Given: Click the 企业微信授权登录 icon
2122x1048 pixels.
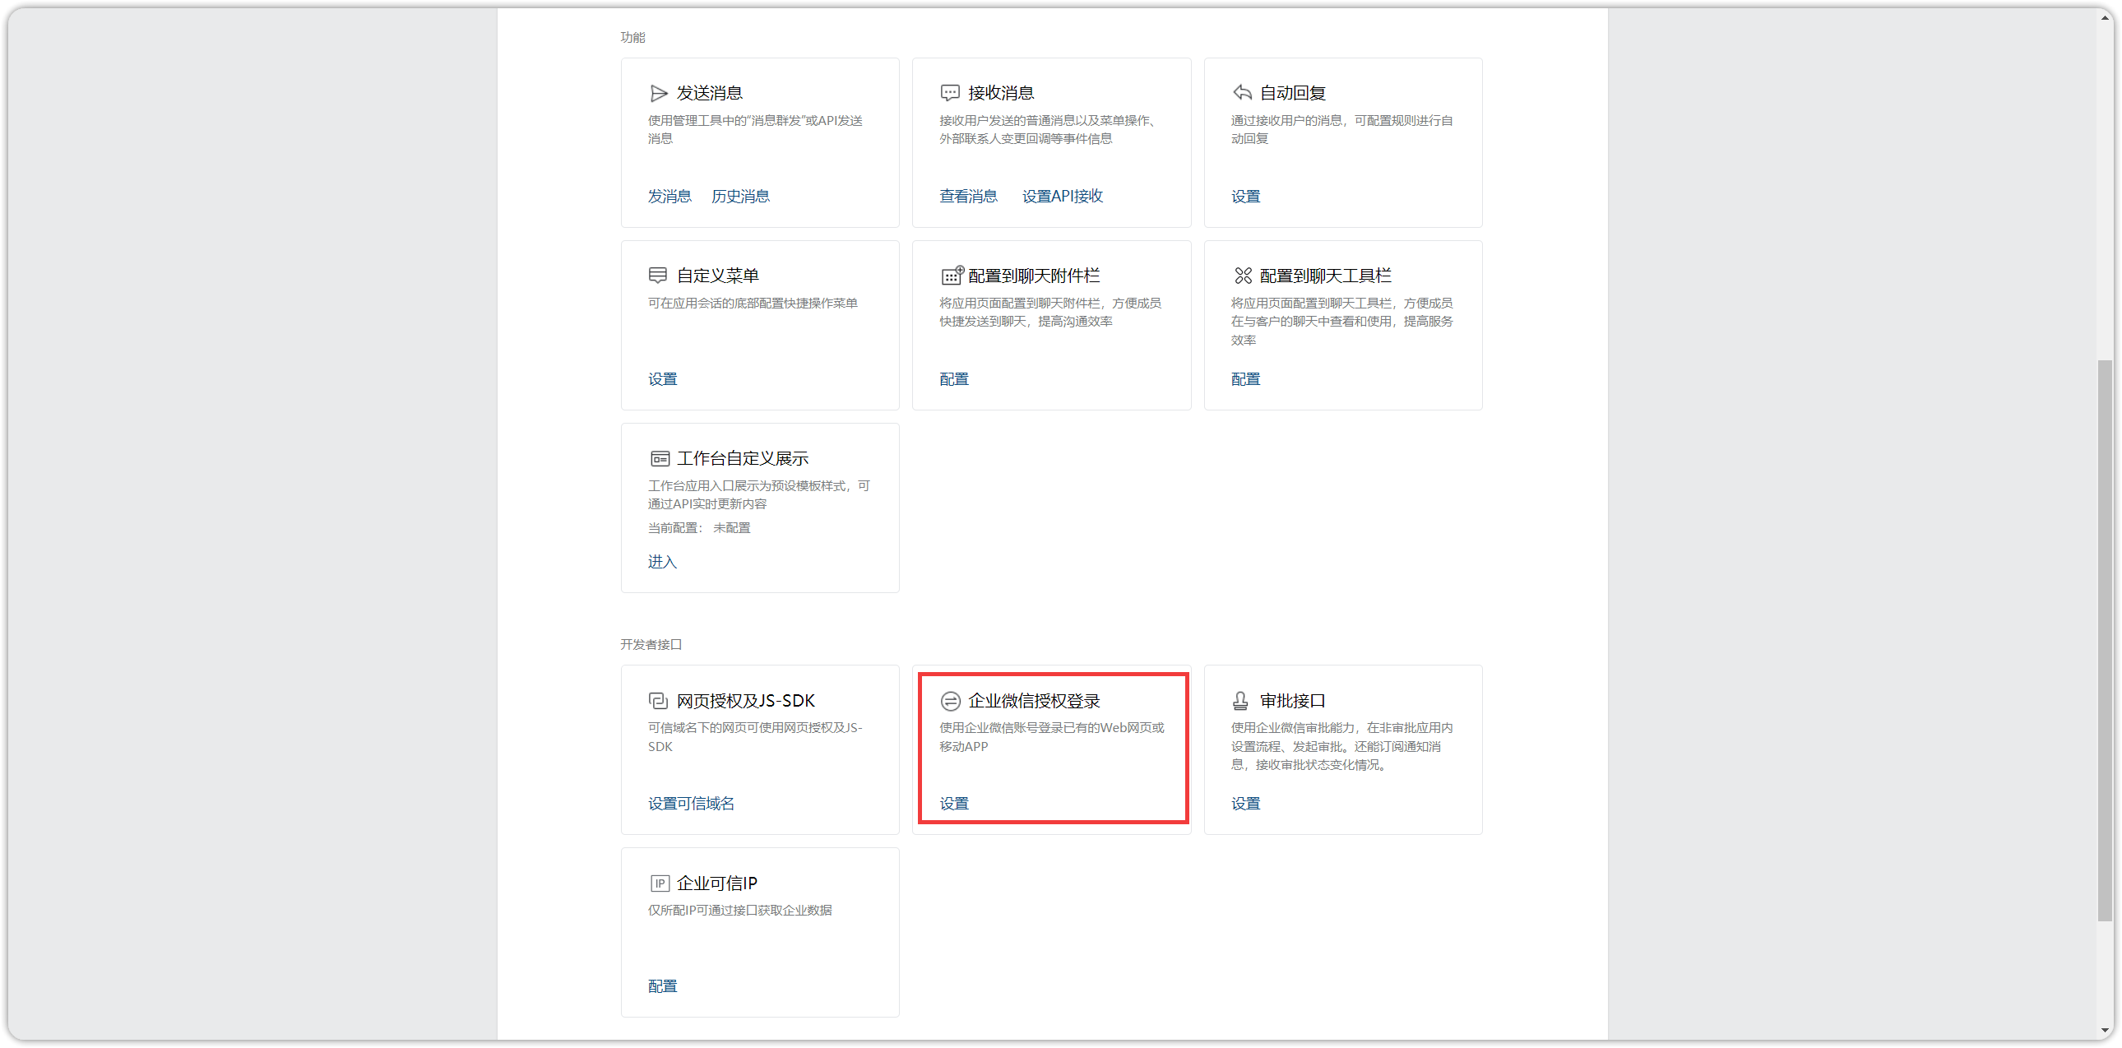Looking at the screenshot, I should [950, 701].
